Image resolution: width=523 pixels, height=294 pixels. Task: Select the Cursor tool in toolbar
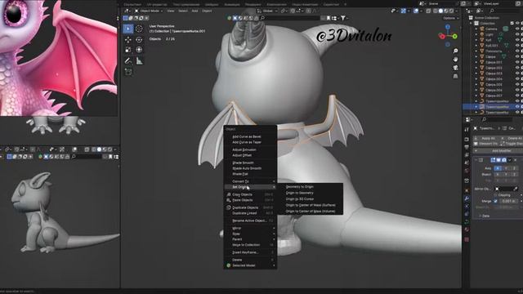pyautogui.click(x=139, y=29)
